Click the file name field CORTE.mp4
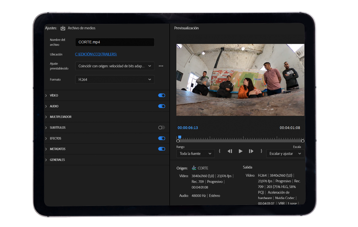 pos(115,42)
